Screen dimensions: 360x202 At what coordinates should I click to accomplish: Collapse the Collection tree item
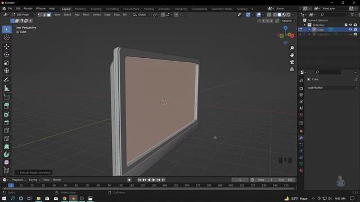click(305, 25)
